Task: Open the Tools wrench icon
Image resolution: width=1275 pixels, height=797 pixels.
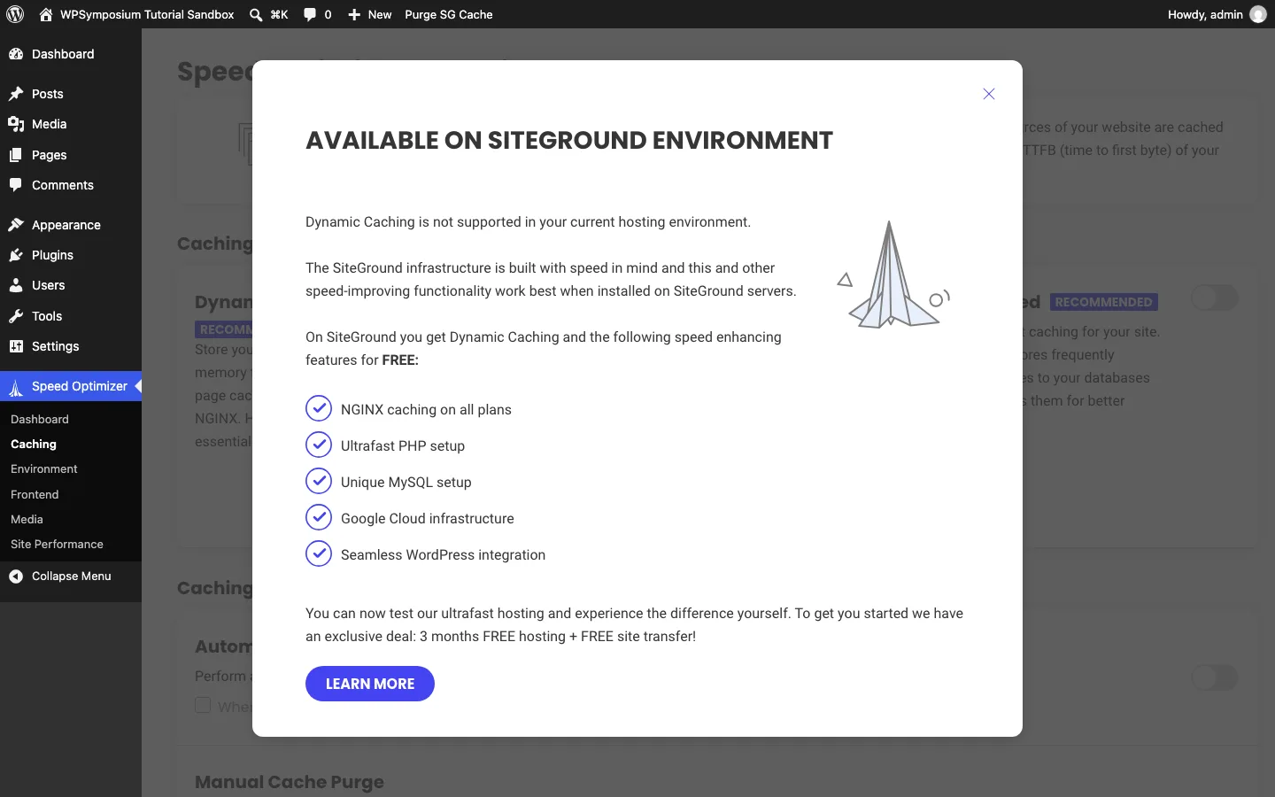Action: pos(16,316)
